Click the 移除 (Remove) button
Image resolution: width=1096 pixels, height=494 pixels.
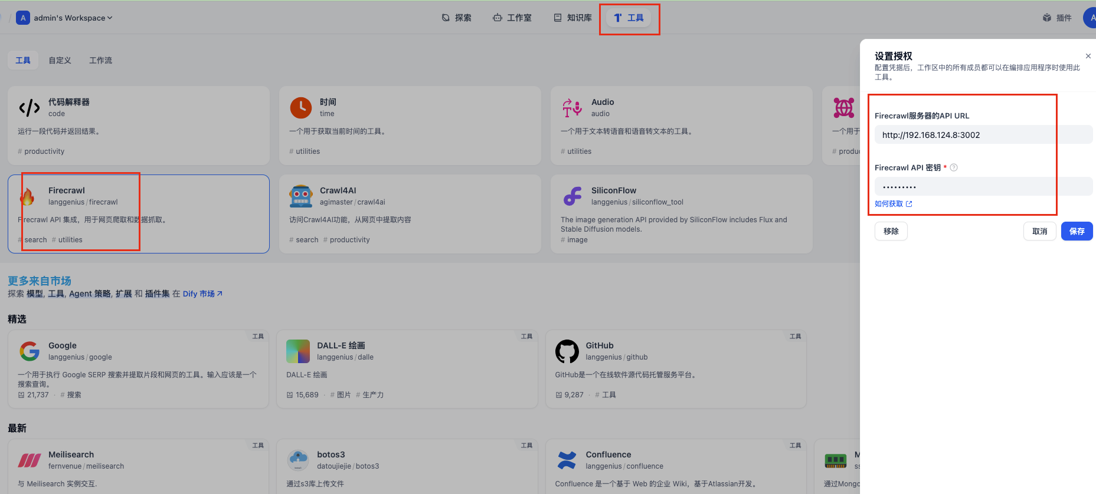(x=891, y=231)
